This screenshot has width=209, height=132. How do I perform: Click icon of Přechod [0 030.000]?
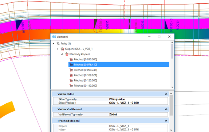click(71, 59)
